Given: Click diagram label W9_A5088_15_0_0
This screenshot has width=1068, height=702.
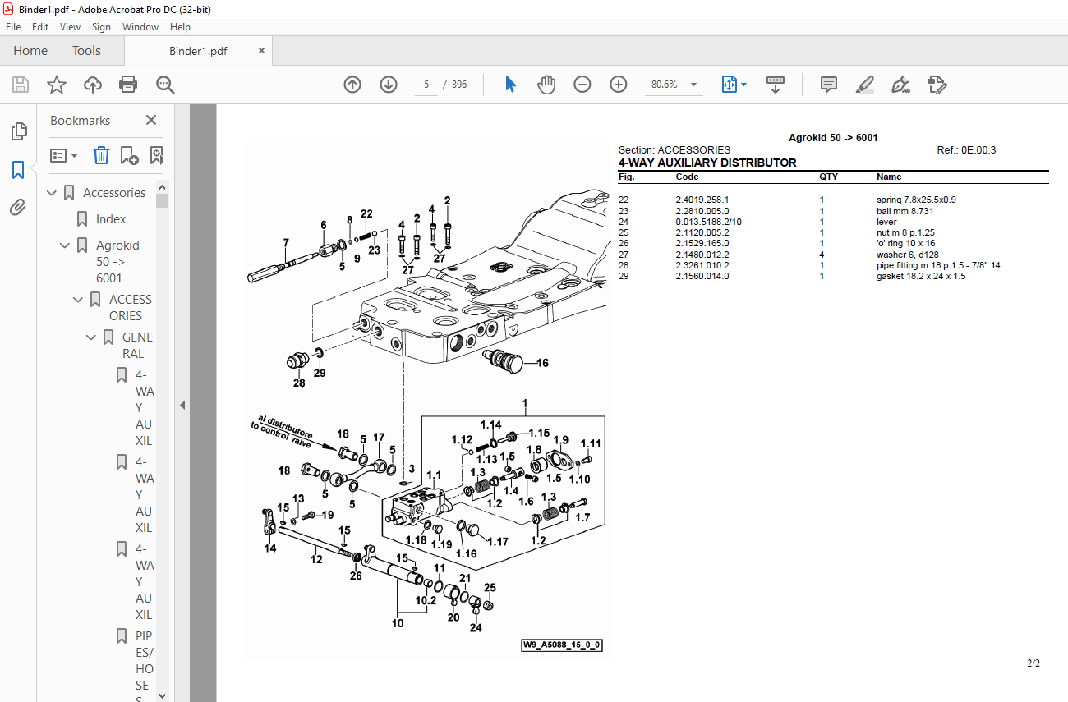Looking at the screenshot, I should (562, 645).
